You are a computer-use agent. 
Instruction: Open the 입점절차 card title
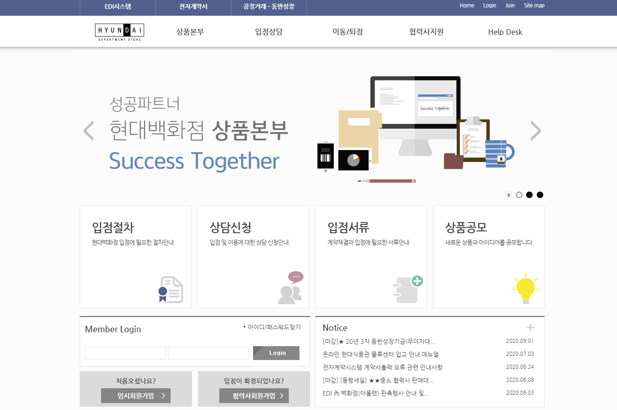[x=113, y=228]
